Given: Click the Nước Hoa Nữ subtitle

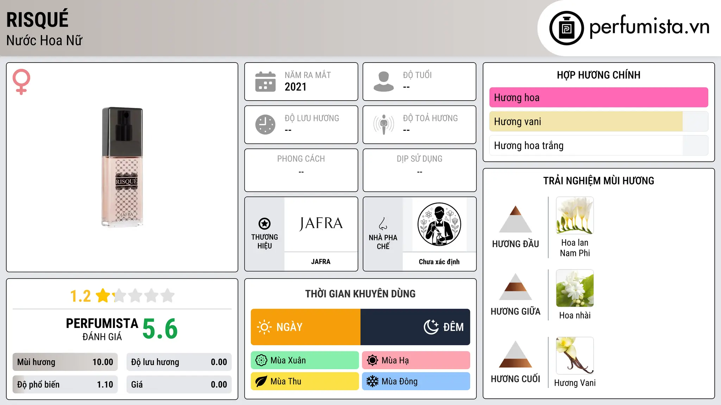Looking at the screenshot, I should pyautogui.click(x=44, y=40).
